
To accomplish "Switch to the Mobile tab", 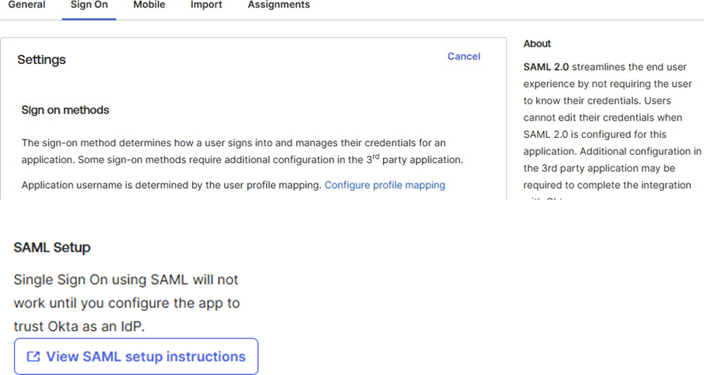I will pyautogui.click(x=149, y=5).
